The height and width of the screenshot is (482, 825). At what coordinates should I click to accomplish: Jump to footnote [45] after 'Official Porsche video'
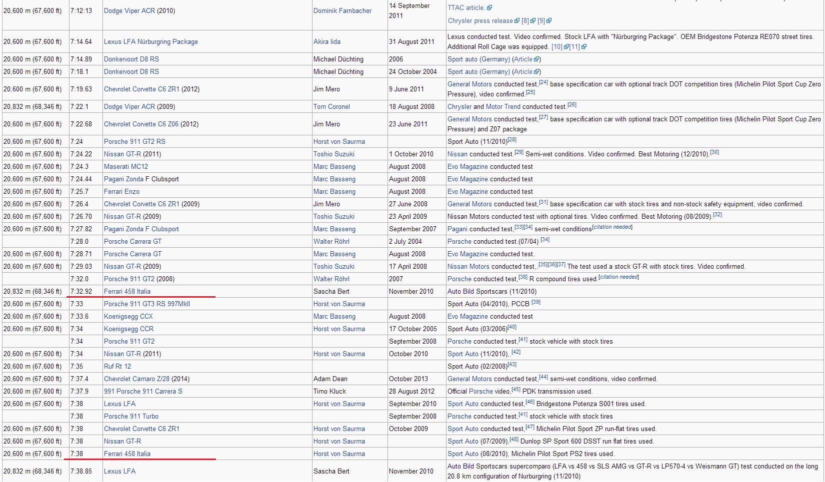(516, 390)
